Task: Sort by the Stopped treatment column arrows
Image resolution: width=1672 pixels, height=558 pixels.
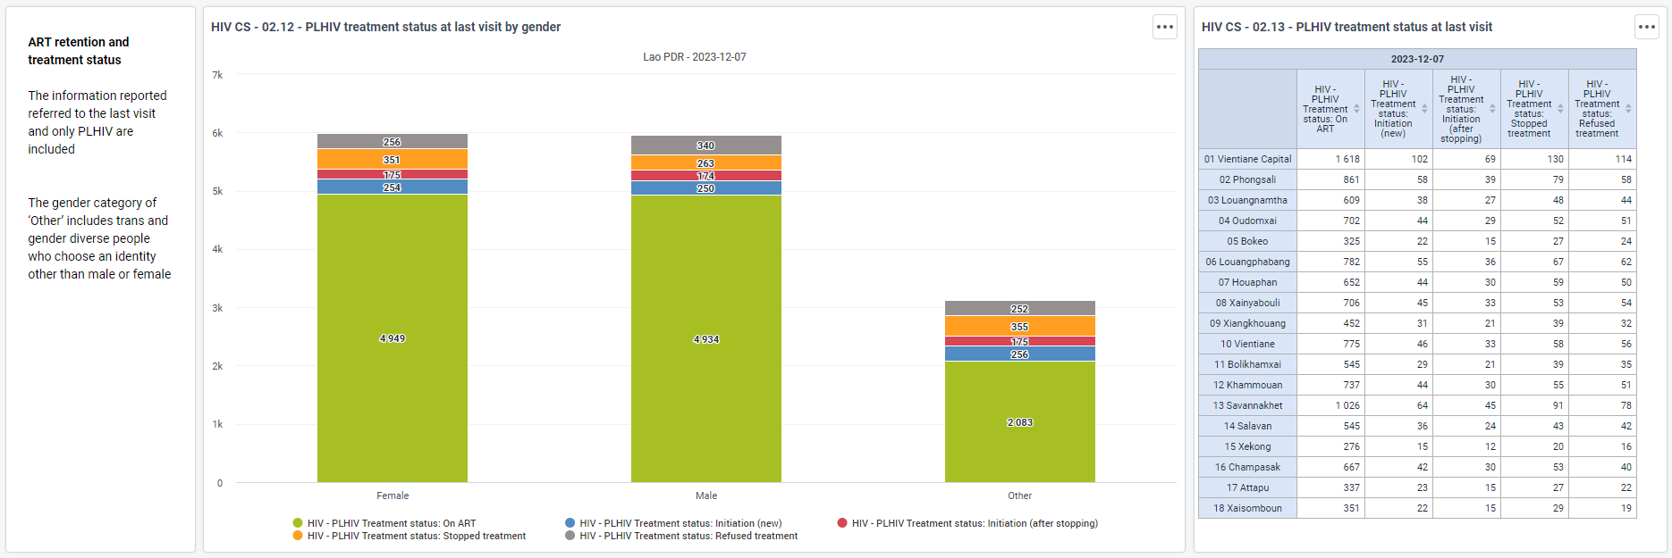Action: click(x=1560, y=109)
